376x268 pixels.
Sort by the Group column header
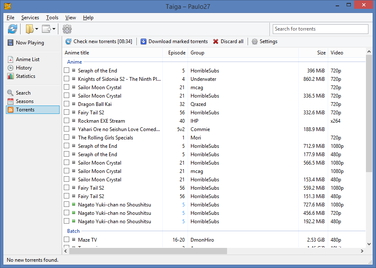tap(243, 53)
